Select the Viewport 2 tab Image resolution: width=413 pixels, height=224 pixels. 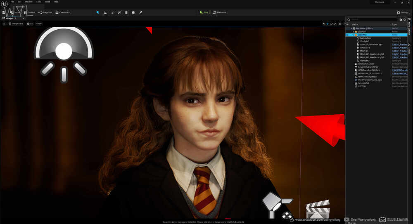click(11, 19)
